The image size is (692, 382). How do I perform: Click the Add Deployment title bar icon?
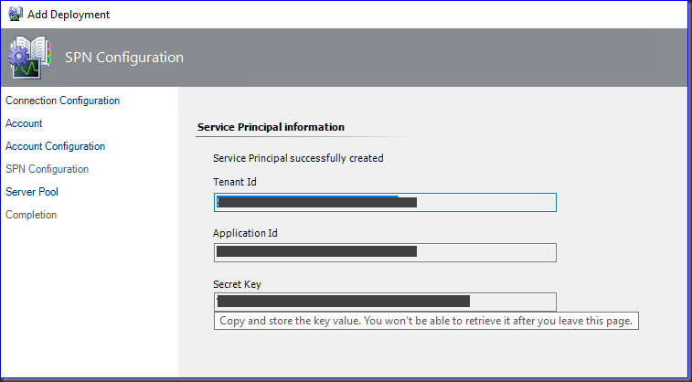click(x=15, y=14)
